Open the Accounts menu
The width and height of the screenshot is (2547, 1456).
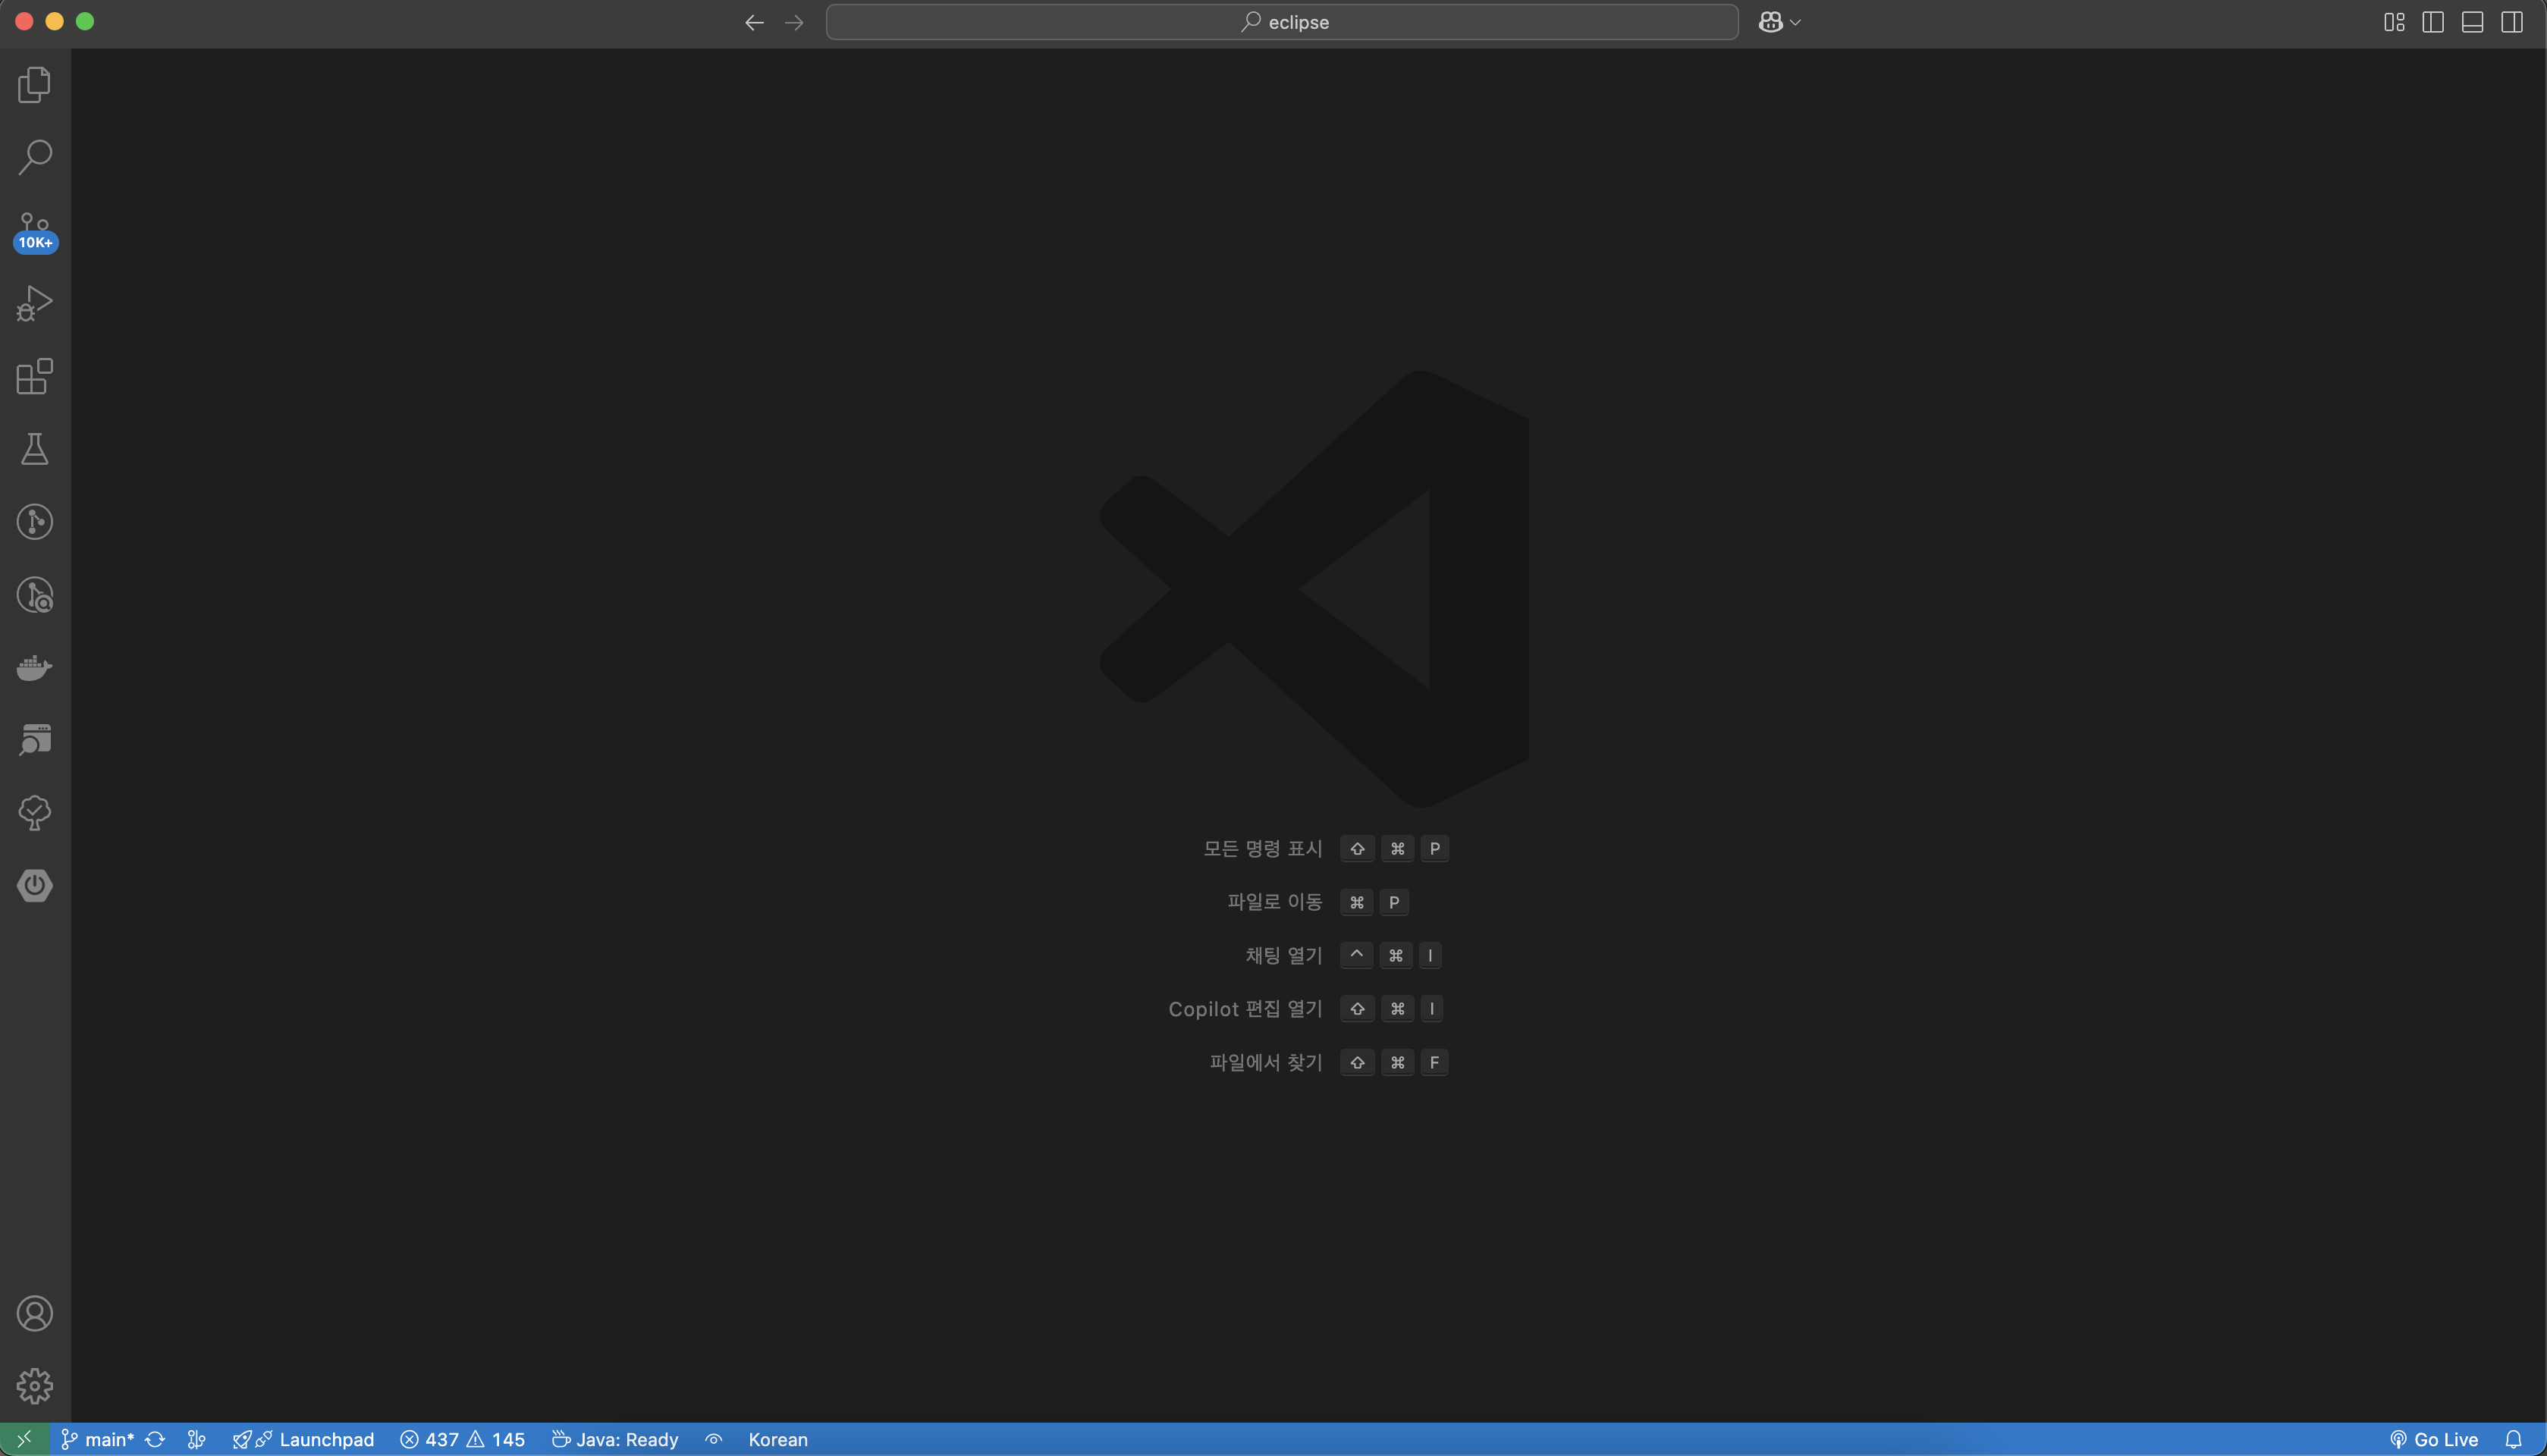click(35, 1314)
